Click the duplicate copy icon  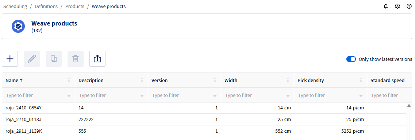pos(54,59)
